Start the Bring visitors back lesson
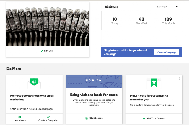The width and height of the screenshot is (189, 125). coord(94,118)
